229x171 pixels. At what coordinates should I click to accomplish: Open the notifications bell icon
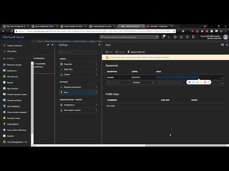coord(163,37)
